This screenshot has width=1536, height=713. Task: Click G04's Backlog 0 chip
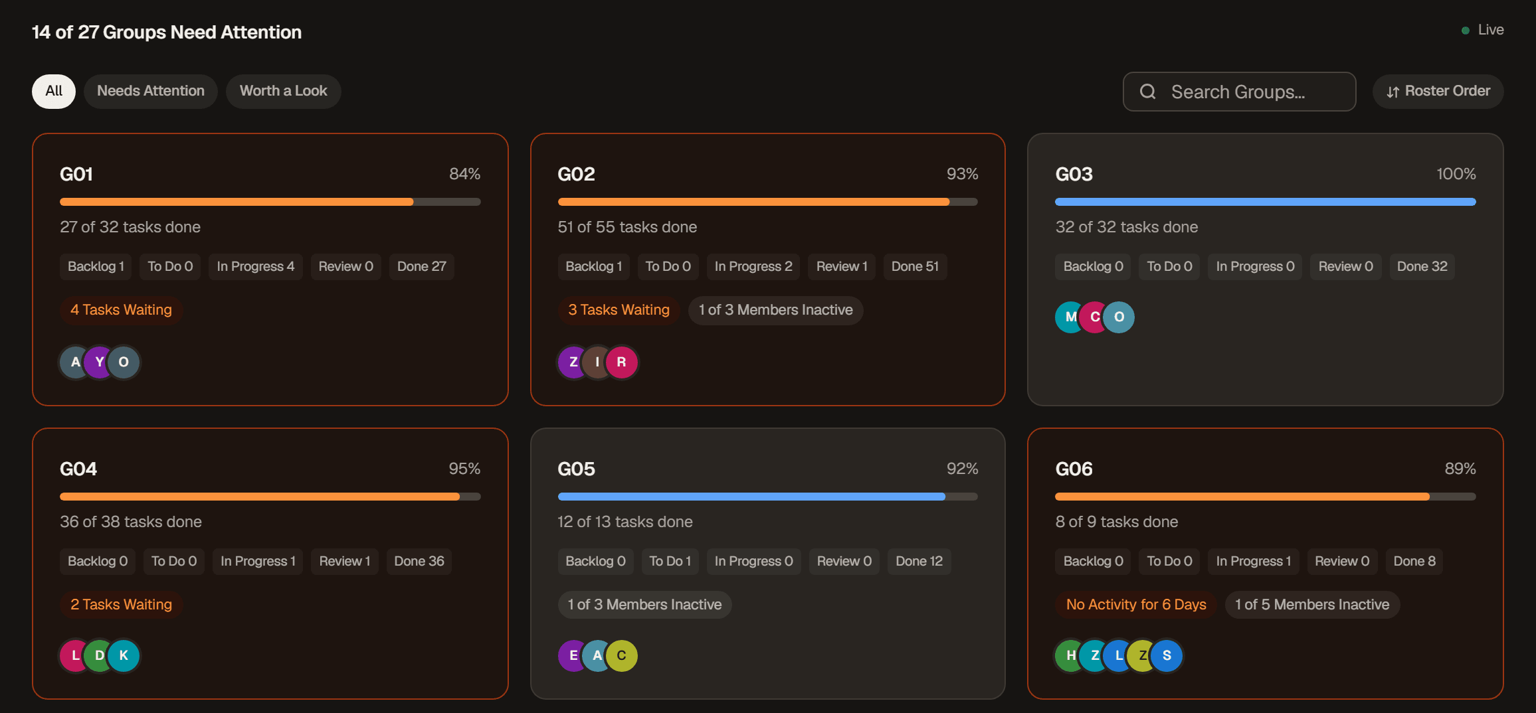click(98, 561)
